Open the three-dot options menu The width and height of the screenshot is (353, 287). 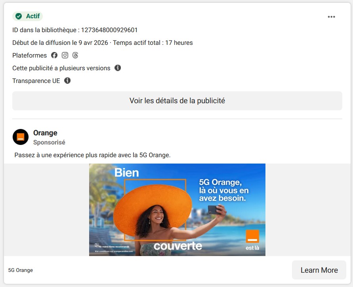tap(331, 16)
